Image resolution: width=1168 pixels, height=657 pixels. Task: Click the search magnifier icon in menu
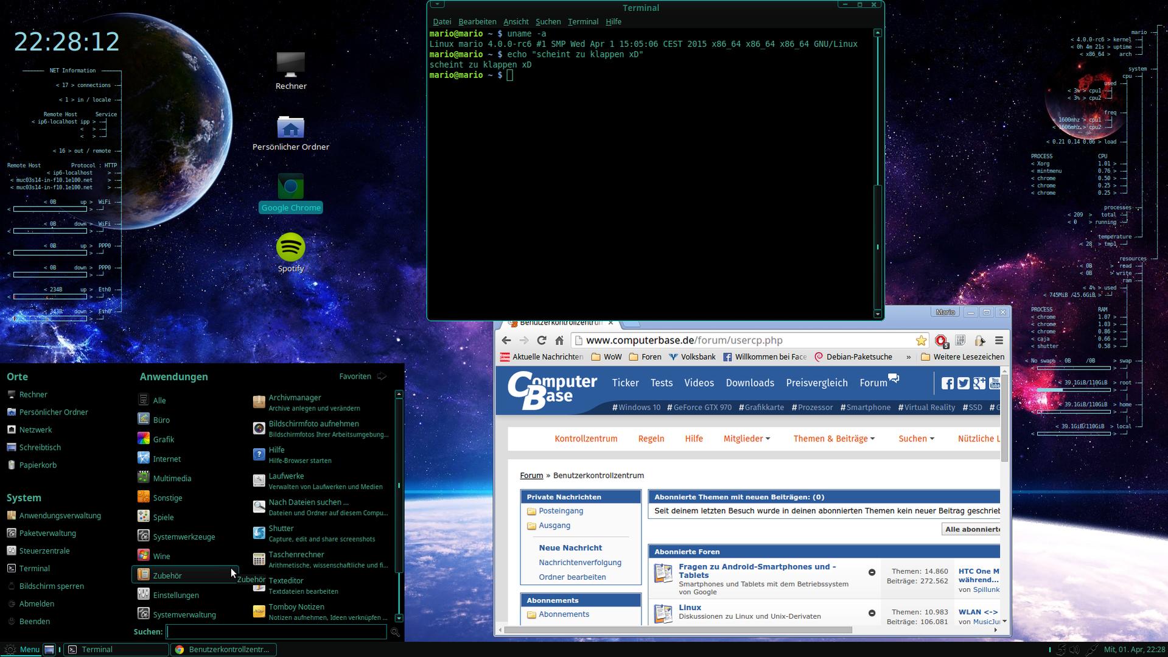pyautogui.click(x=395, y=633)
